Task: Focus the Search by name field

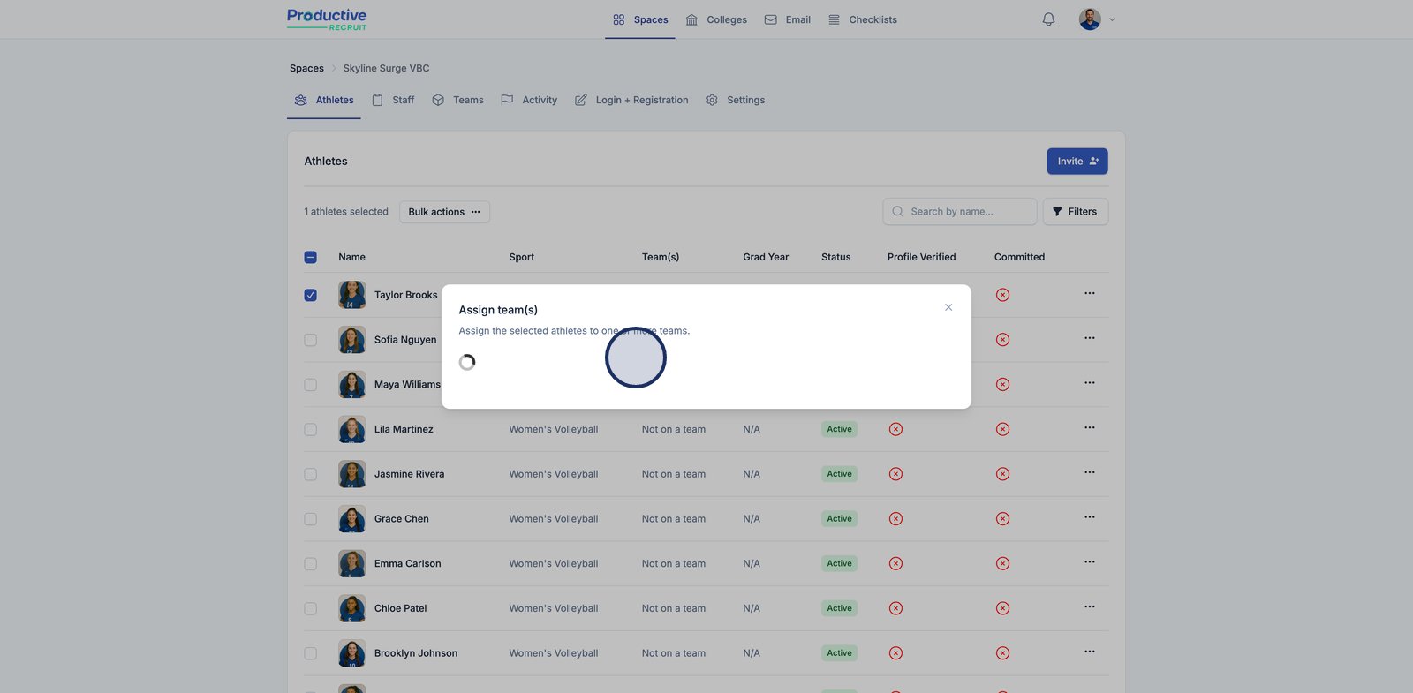Action: [960, 212]
